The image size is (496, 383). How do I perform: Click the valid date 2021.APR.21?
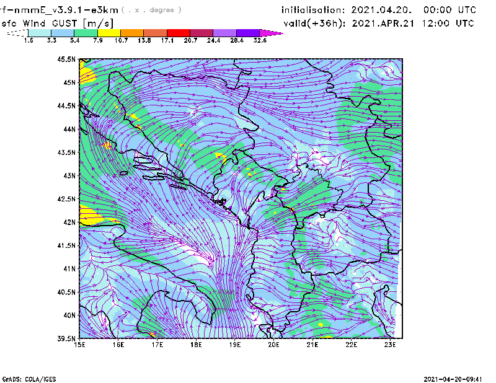pos(383,24)
